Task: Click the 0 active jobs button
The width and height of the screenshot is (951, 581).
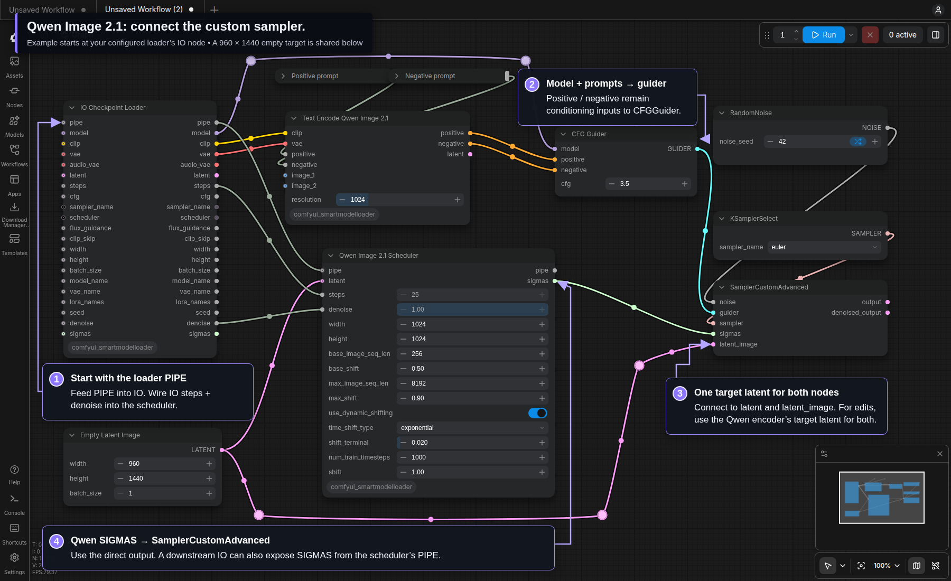Action: 902,35
